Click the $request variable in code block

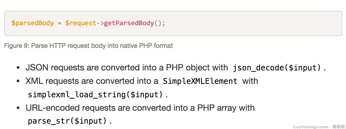(81, 23)
